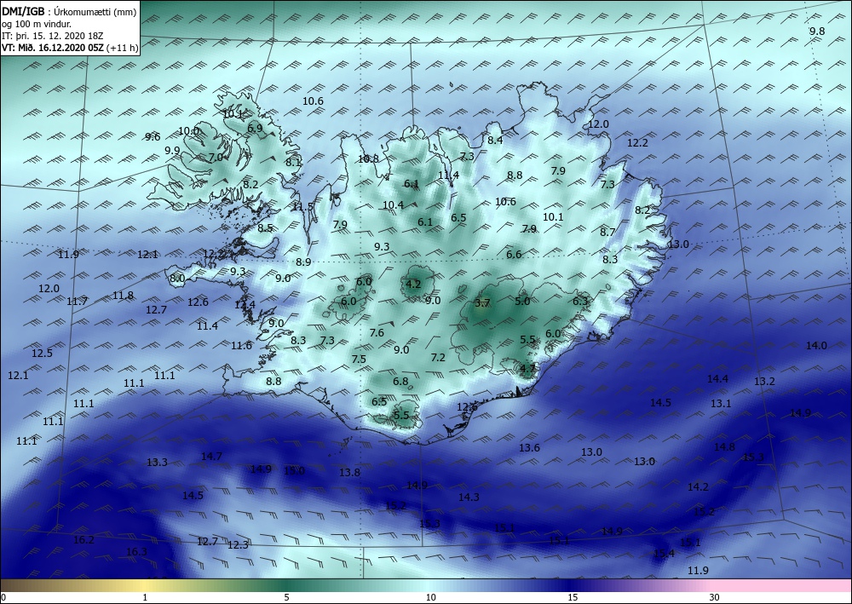Image resolution: width=852 pixels, height=604 pixels.
Task: Click the map value 14.4
Action: (717, 379)
